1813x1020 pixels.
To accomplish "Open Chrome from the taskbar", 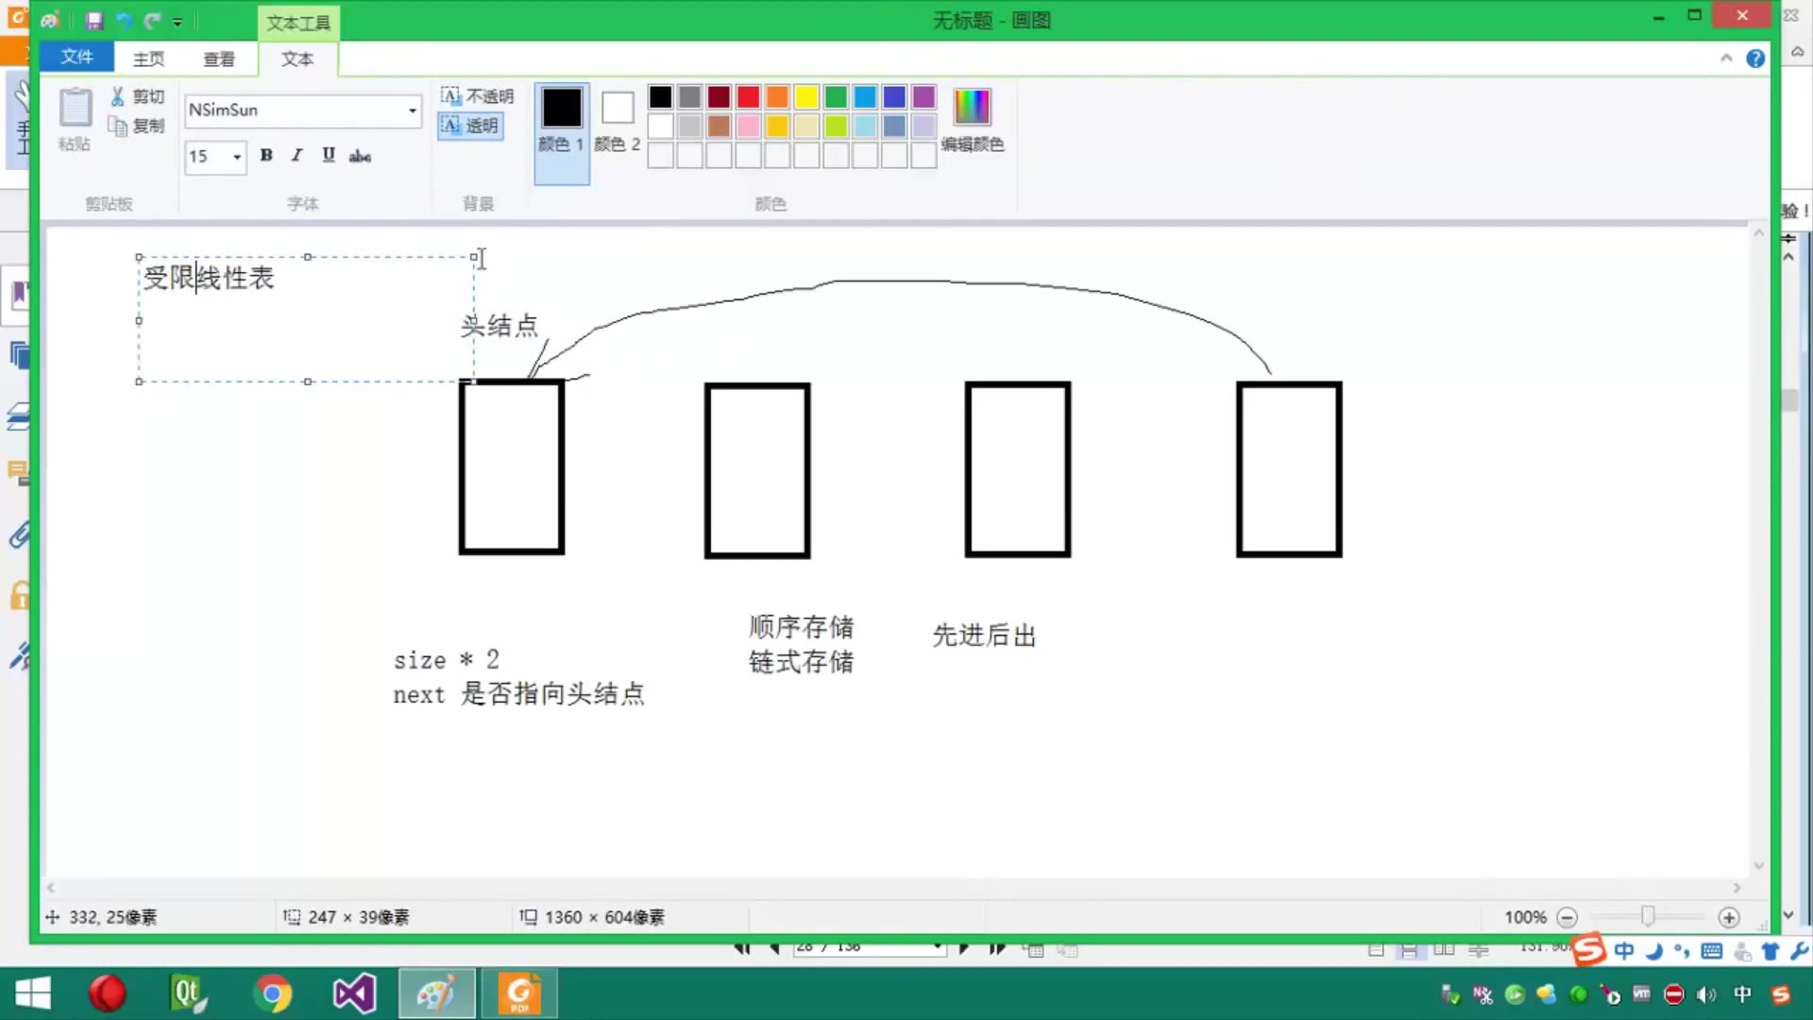I will point(273,994).
